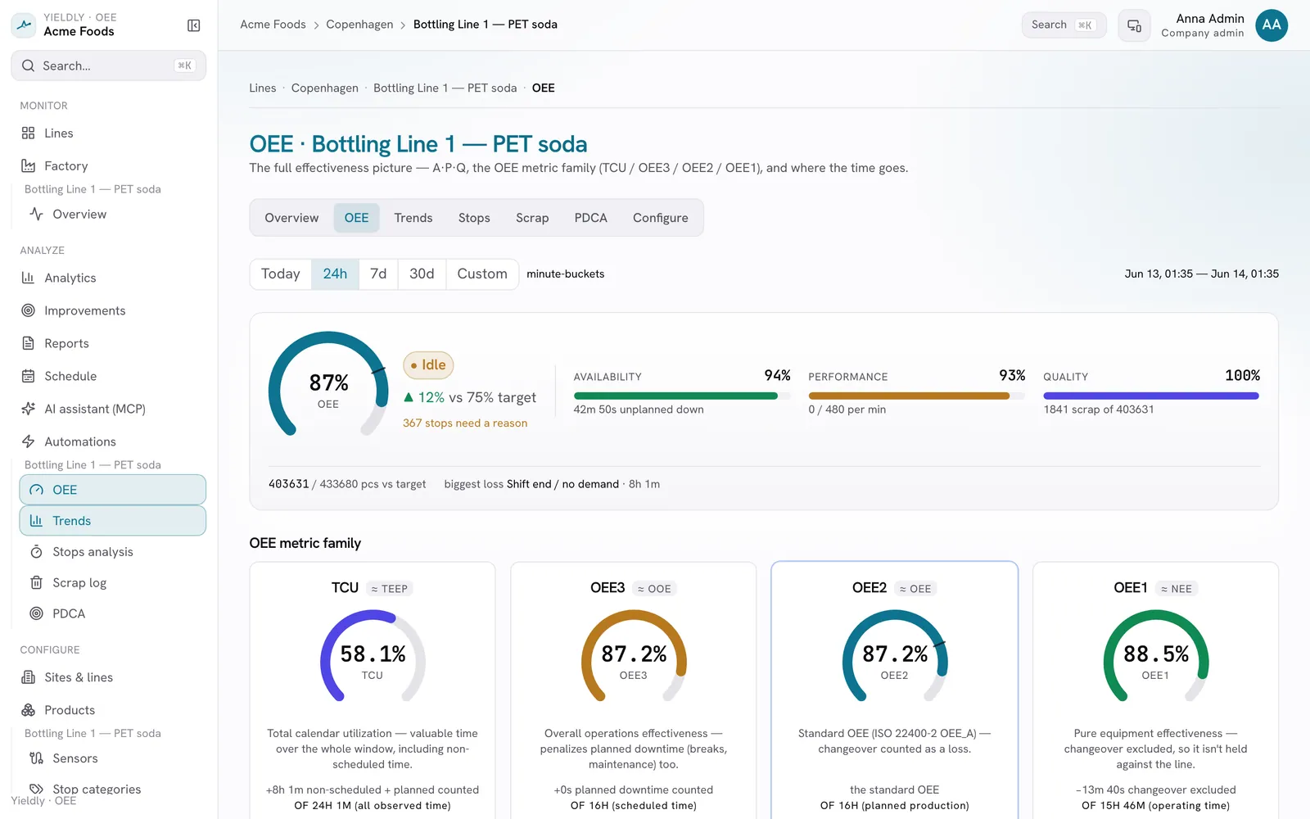Select the OEE3 metric card
The height and width of the screenshot is (819, 1310).
(634, 690)
